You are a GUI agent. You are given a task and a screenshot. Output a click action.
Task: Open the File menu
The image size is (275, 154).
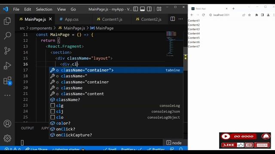[16, 9]
